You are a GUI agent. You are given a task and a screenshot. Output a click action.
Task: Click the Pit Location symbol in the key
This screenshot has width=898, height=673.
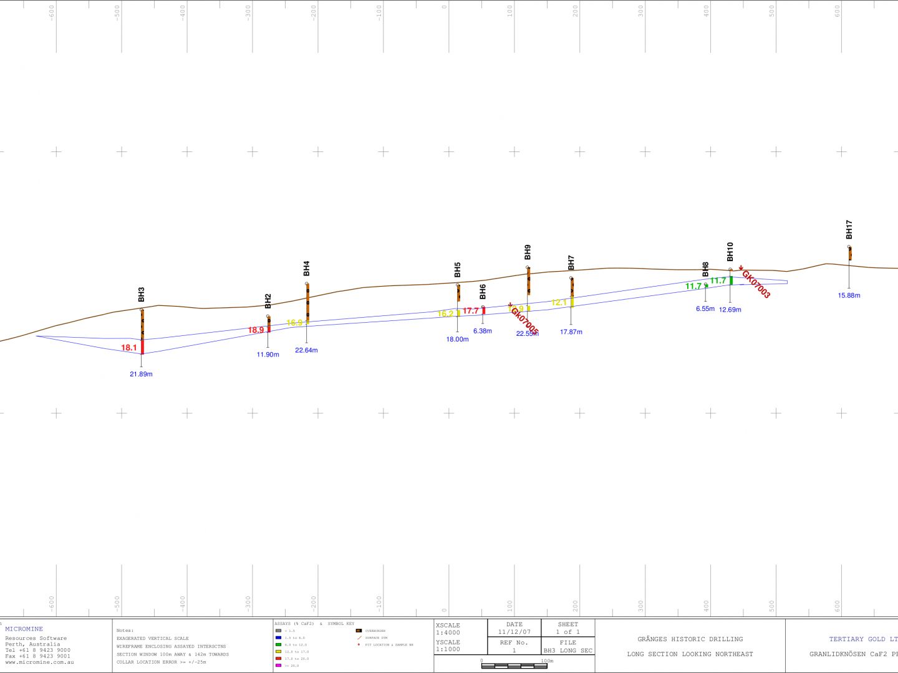coord(359,644)
